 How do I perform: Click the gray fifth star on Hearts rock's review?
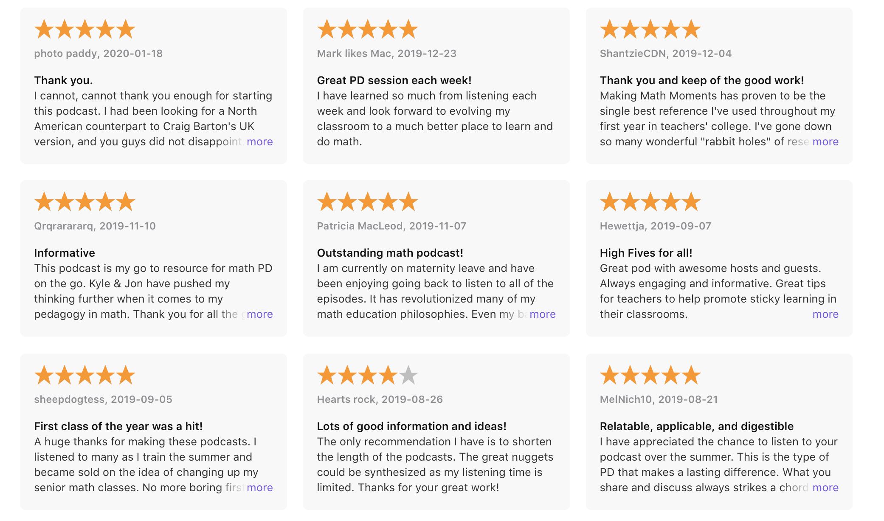[408, 375]
